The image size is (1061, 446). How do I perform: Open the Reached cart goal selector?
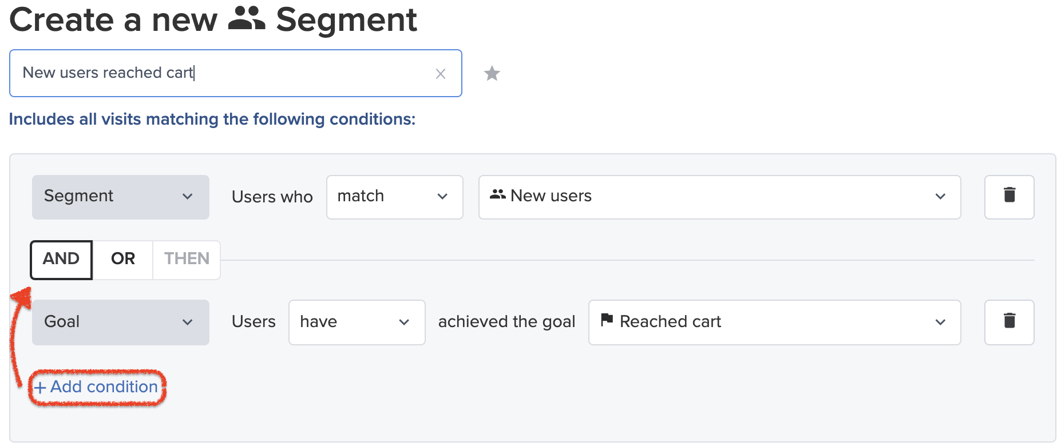pos(775,322)
